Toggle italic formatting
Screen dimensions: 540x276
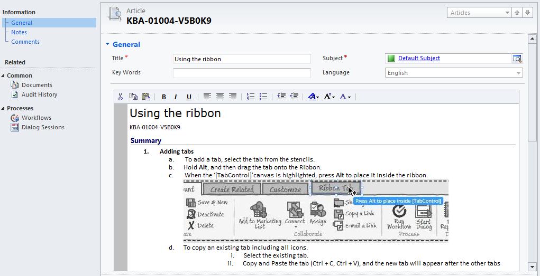coord(176,97)
